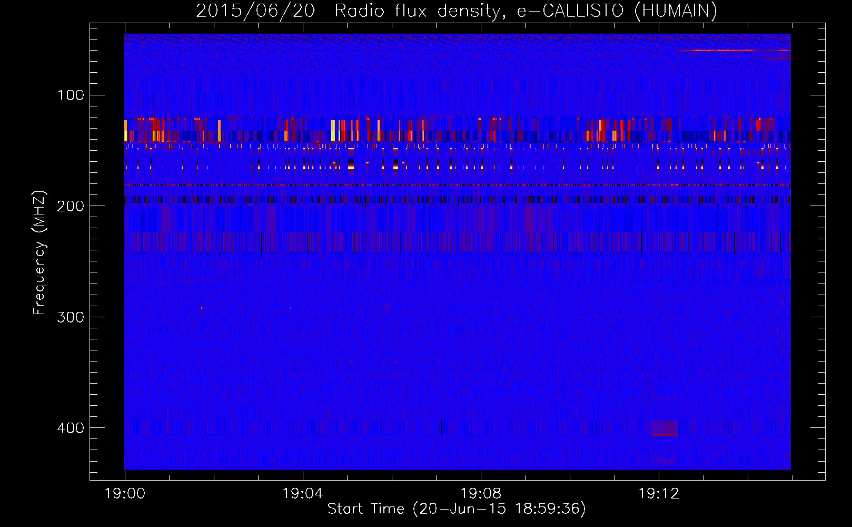Click the small red dot near 300 MHz

pyautogui.click(x=202, y=307)
